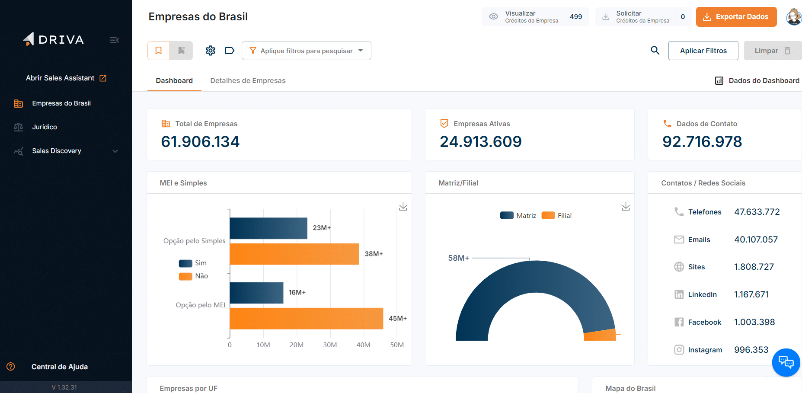802x393 pixels.
Task: Click the Central de Ajuda question icon
Action: [x=11, y=367]
